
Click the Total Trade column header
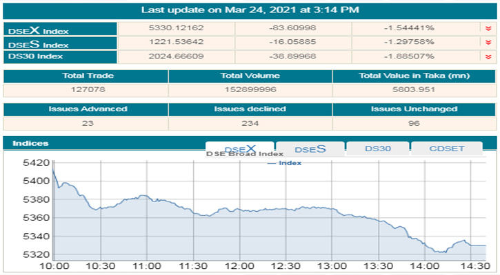tap(86, 76)
